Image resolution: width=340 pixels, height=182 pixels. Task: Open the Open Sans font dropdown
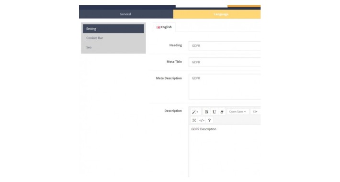(238, 112)
